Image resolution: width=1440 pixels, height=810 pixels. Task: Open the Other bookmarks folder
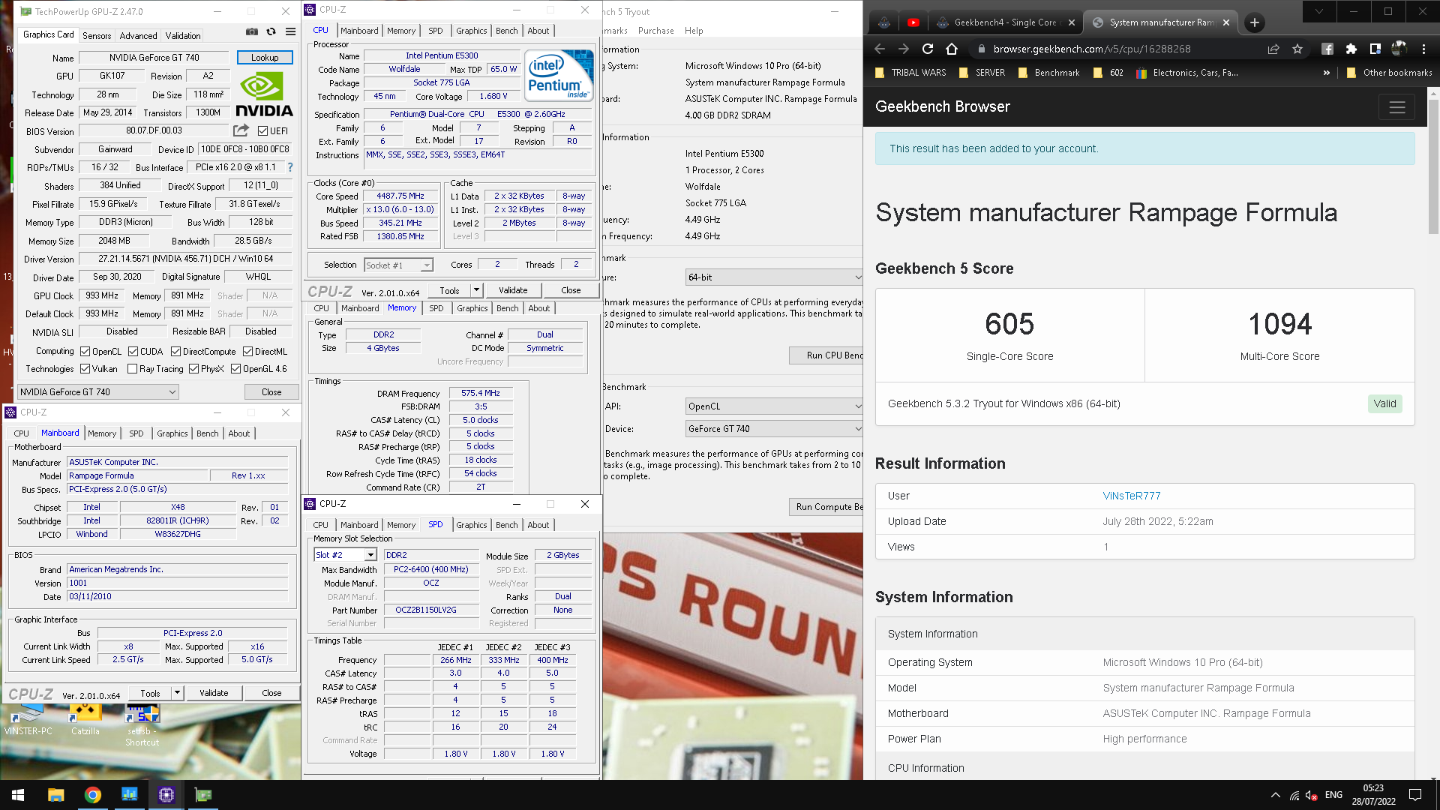[x=1389, y=73]
